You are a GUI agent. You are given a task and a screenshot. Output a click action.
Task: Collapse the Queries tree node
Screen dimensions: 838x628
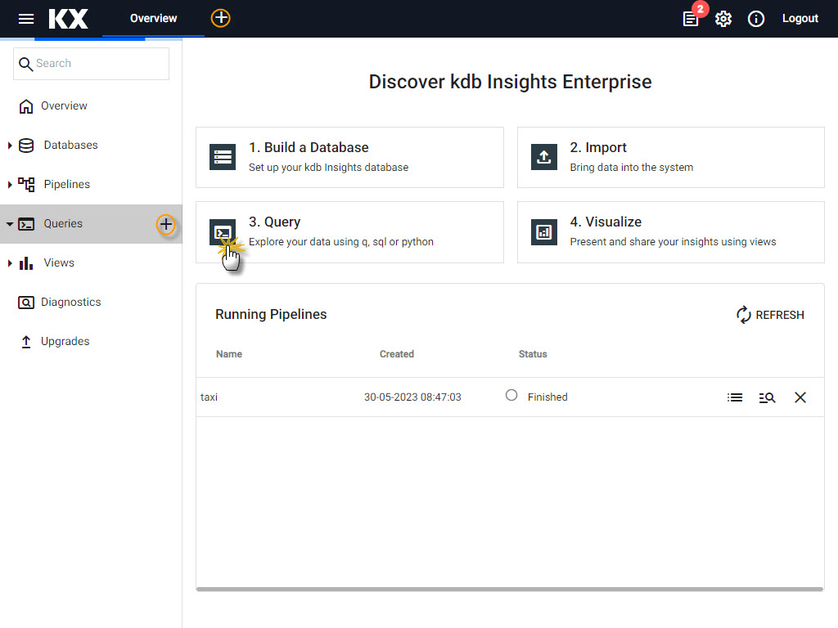(10, 224)
